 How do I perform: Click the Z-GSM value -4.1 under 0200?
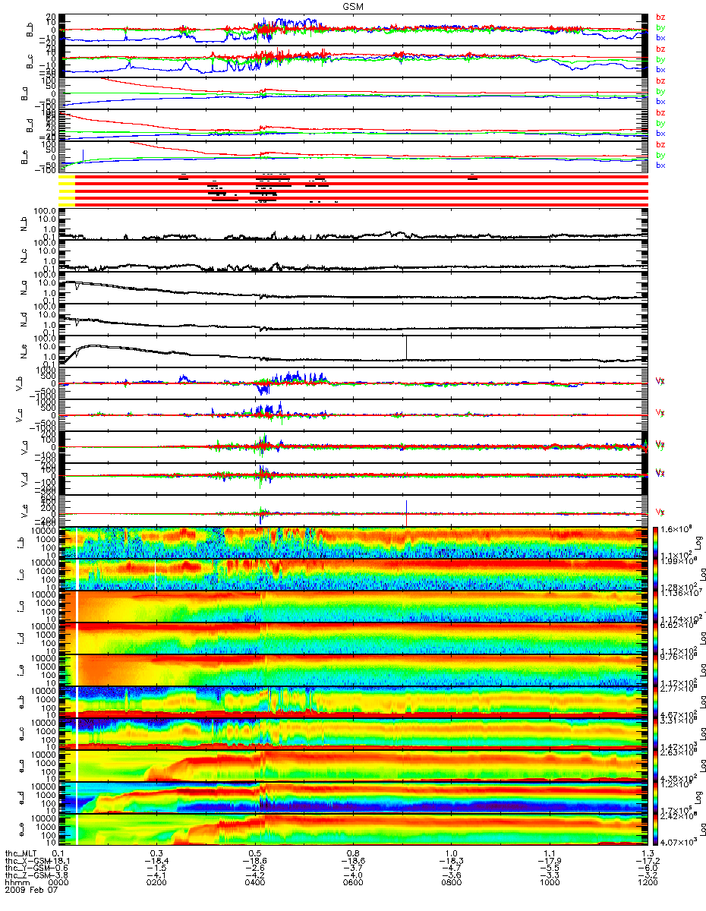coord(157,877)
